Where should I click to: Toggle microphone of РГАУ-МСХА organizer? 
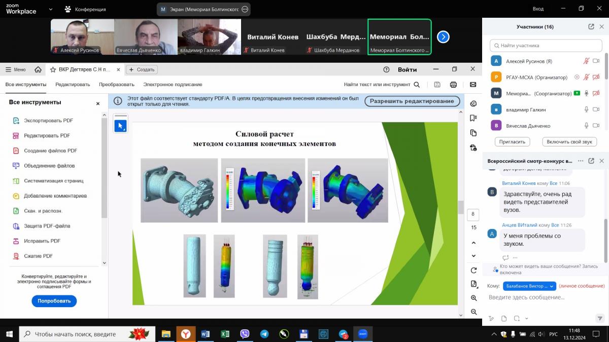(586, 78)
